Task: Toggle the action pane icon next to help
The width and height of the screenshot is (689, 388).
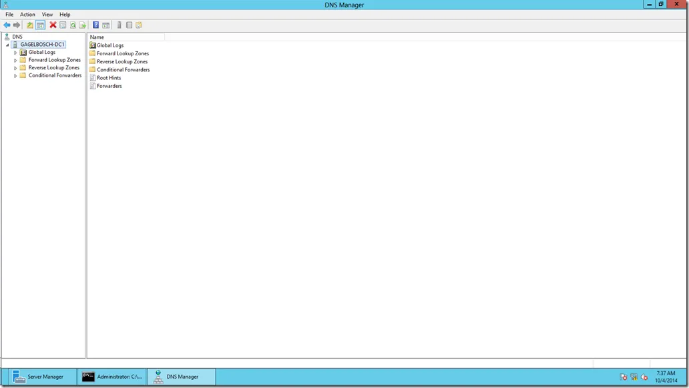Action: [x=106, y=25]
